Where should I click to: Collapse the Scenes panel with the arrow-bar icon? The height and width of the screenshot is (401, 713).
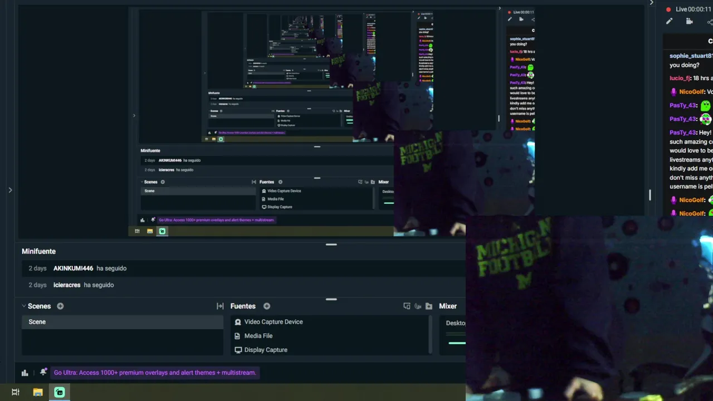click(x=220, y=306)
